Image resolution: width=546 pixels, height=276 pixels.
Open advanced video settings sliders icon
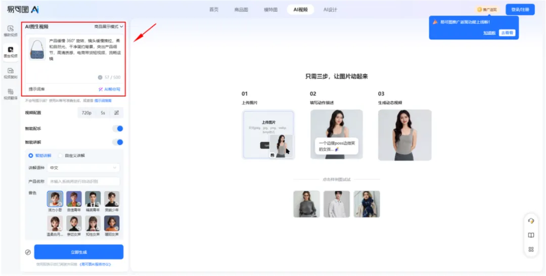click(x=117, y=113)
